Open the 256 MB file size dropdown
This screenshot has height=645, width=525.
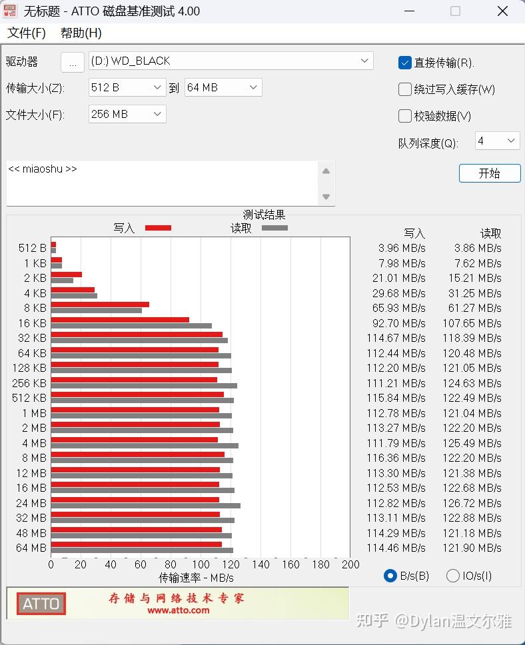point(127,114)
